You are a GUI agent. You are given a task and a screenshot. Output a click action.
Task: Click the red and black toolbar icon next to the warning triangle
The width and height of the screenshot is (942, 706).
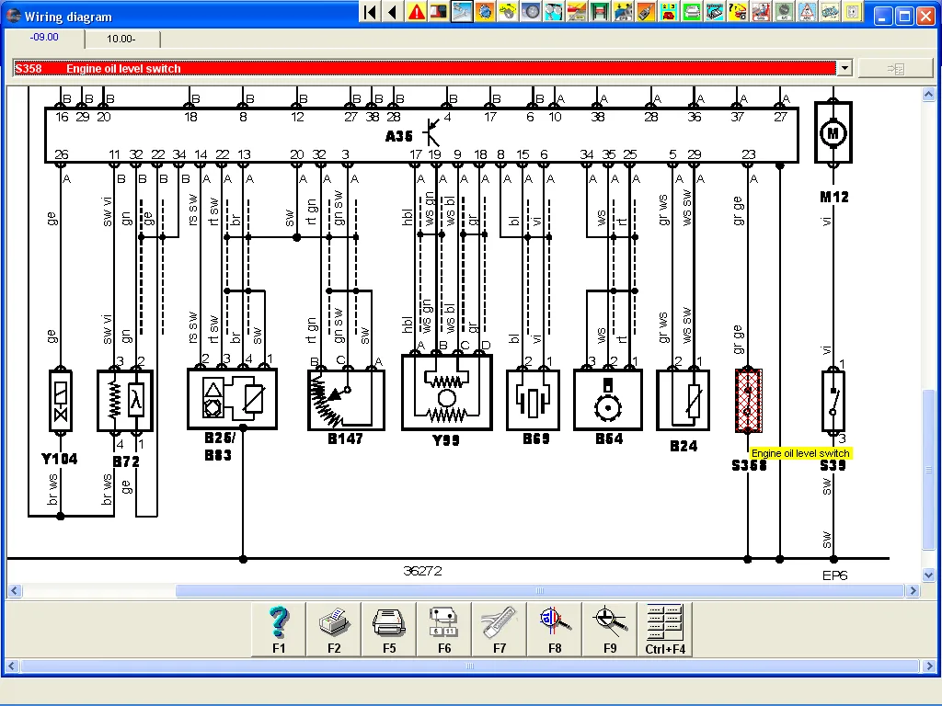click(439, 11)
